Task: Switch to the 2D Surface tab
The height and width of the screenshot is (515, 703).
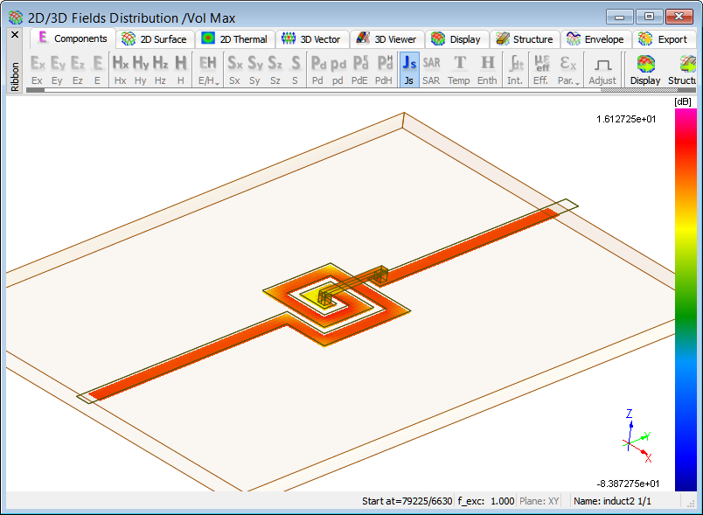Action: [154, 39]
